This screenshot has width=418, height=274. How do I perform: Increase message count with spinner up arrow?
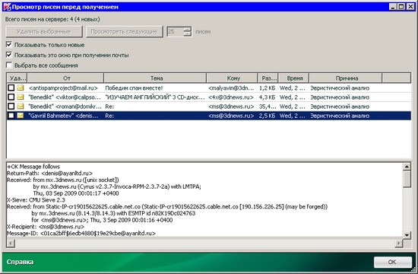point(188,29)
